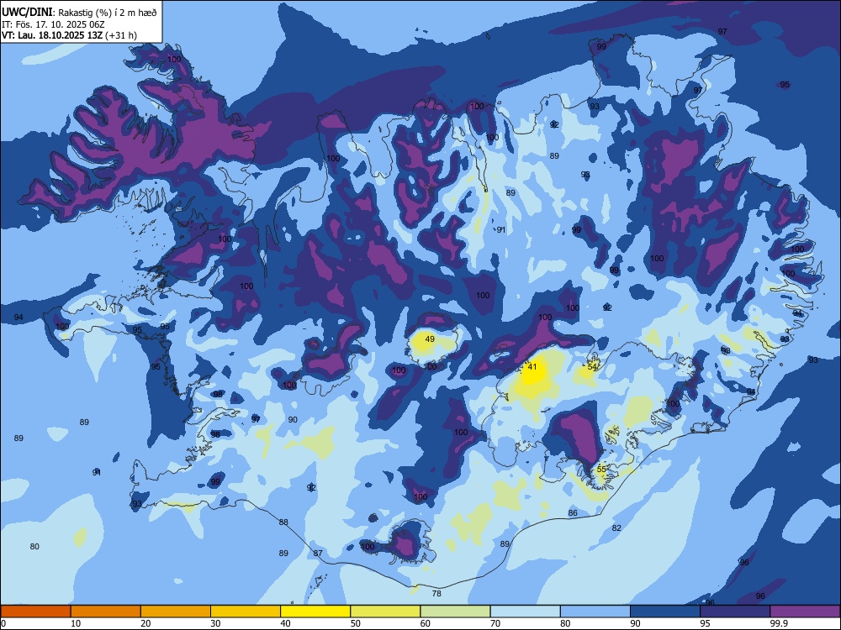Image resolution: width=841 pixels, height=630 pixels.
Task: Click the 30–40 golden legend swatch
Action: pyautogui.click(x=246, y=612)
